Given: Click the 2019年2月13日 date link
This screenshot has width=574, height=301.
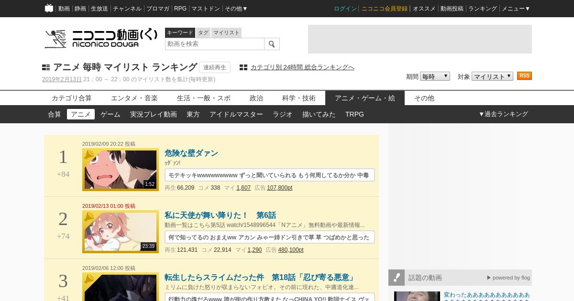Looking at the screenshot, I should click(x=62, y=79).
